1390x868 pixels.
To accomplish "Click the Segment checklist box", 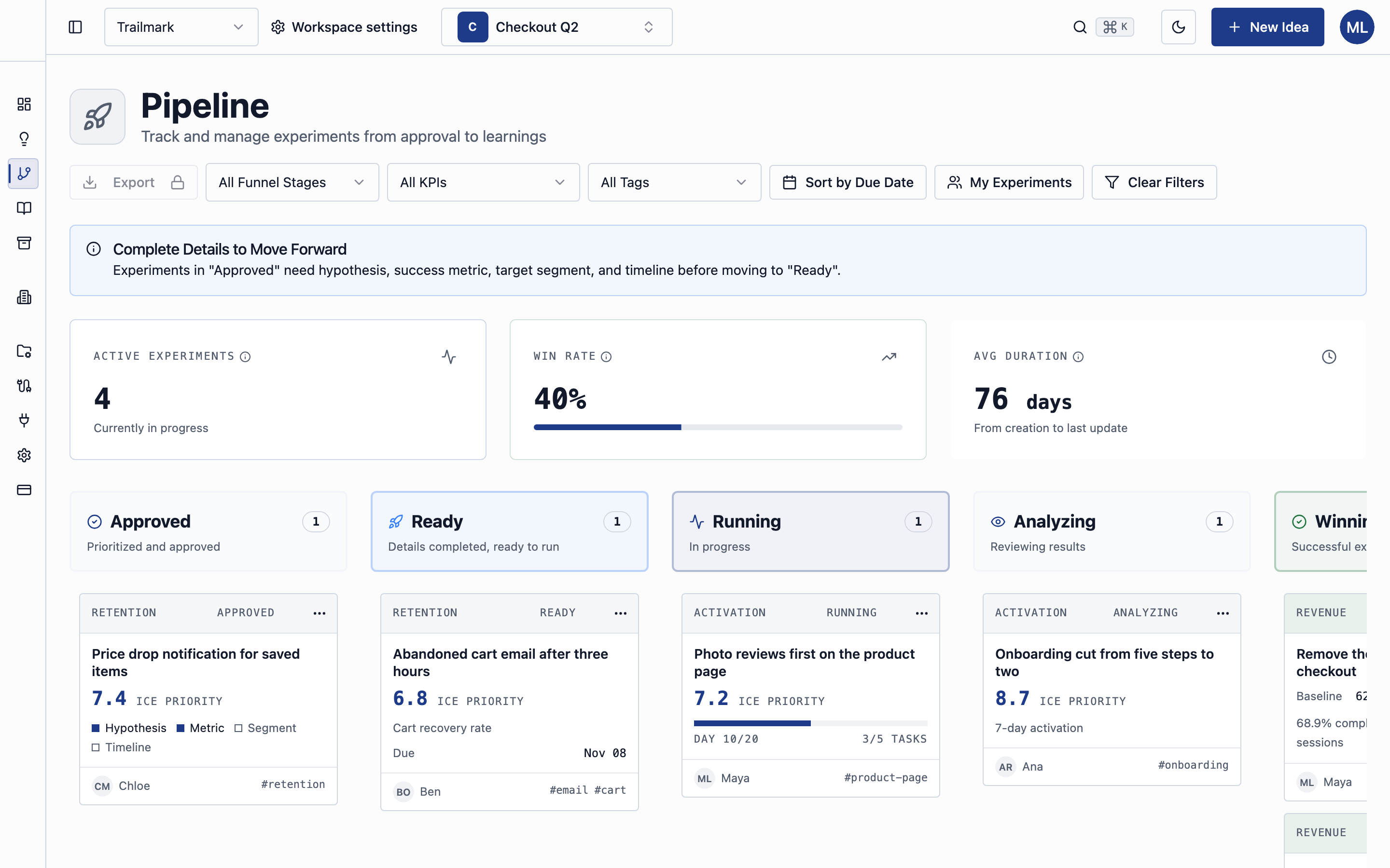I will tap(238, 728).
